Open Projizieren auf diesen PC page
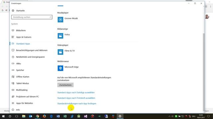 (27, 97)
